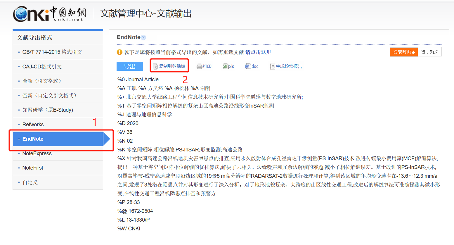The image size is (454, 245).
Task: Click the %L 13-1330/P line
Action: click(134, 220)
